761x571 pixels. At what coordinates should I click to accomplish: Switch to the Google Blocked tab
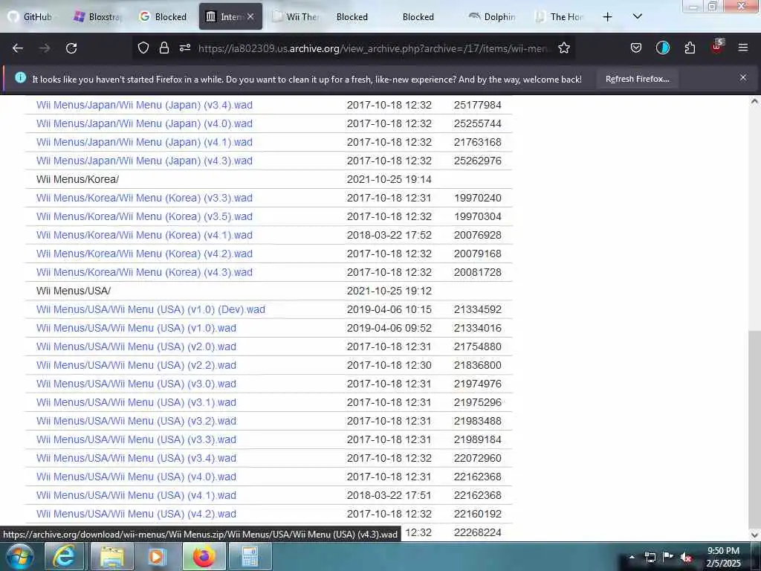click(163, 16)
